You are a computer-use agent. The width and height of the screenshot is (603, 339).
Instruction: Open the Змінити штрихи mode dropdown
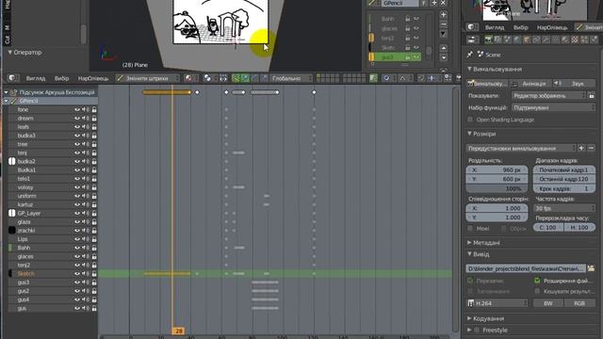148,78
